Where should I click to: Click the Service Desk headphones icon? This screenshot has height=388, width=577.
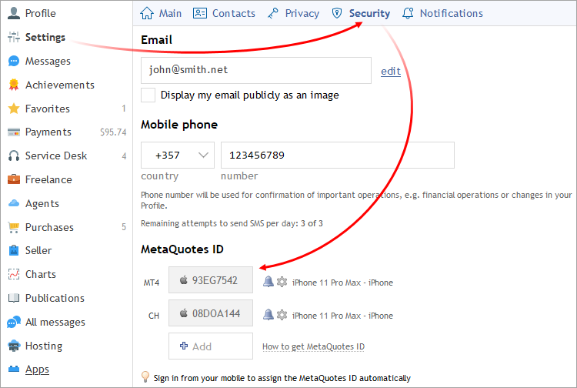(x=14, y=156)
